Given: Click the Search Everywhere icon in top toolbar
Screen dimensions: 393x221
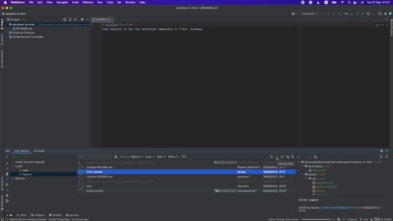Looking at the screenshot, I should pyautogui.click(x=380, y=14).
